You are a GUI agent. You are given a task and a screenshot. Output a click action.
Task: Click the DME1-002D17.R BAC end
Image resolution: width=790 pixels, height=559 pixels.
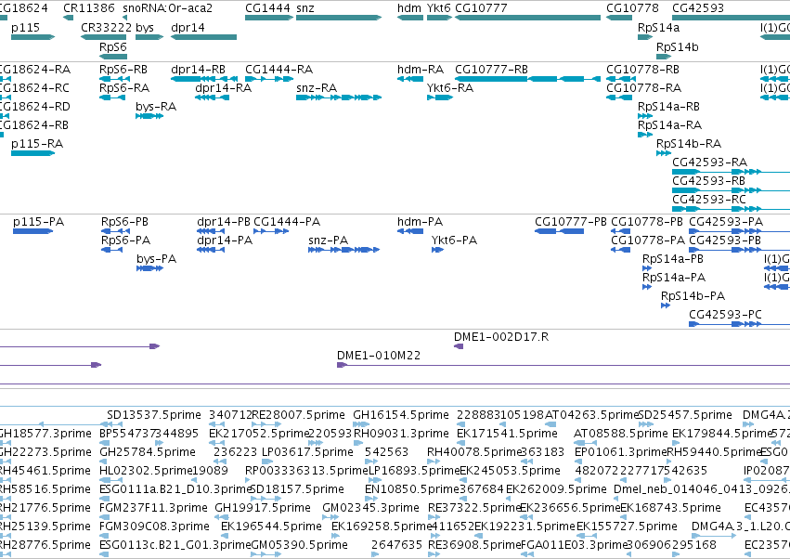(459, 346)
